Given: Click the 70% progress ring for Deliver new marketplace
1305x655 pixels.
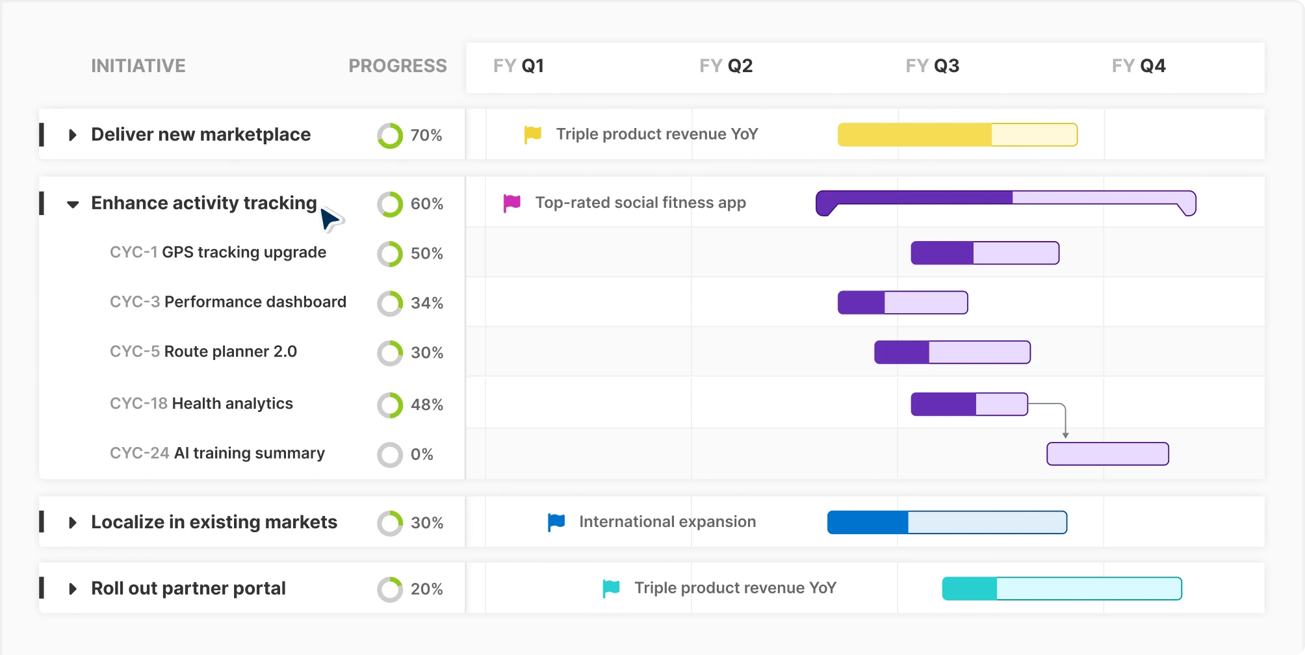Looking at the screenshot, I should (389, 135).
